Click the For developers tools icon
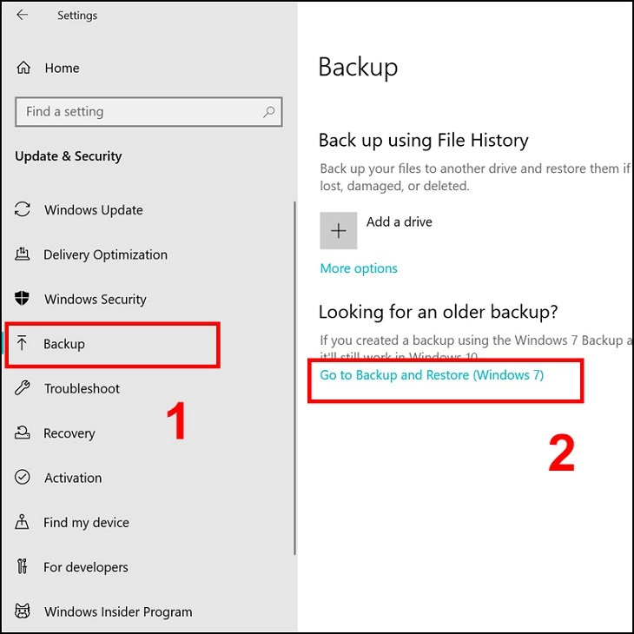Viewport: 634px width, 634px height. (x=23, y=566)
